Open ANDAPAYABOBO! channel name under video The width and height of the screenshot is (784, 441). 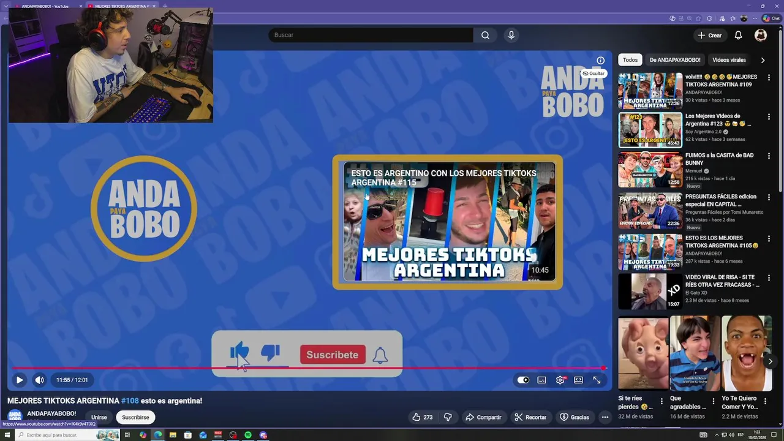[x=51, y=413]
